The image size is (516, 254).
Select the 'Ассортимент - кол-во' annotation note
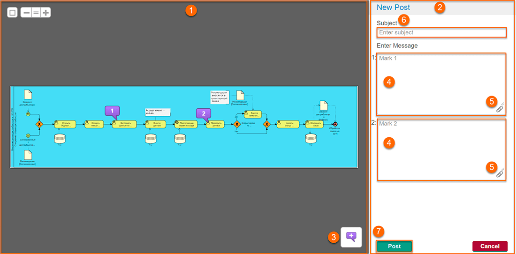click(x=158, y=112)
